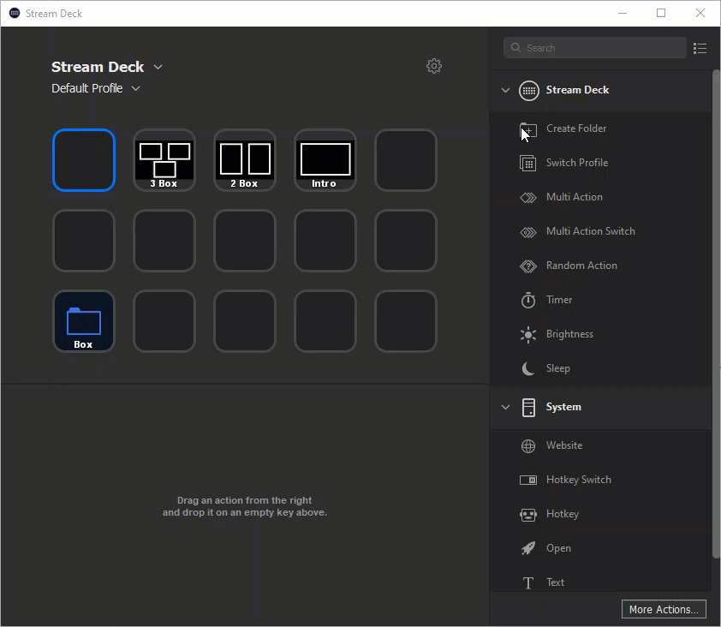Viewport: 721px width, 627px height.
Task: Click the More Actions button
Action: coord(664,609)
